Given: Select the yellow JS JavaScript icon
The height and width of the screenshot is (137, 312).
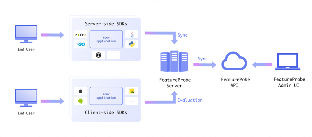Looking at the screenshot, I should (x=132, y=91).
